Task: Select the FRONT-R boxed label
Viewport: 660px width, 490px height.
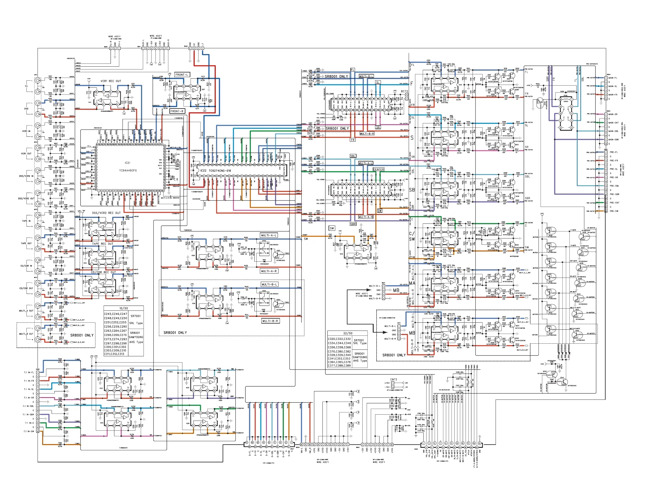Action: 177,111
